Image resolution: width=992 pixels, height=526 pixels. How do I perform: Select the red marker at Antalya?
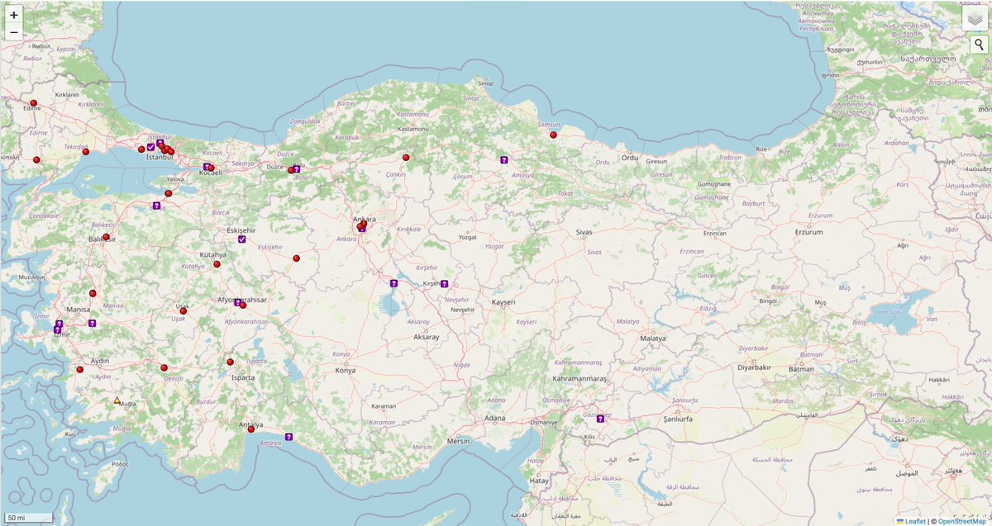coord(251,429)
